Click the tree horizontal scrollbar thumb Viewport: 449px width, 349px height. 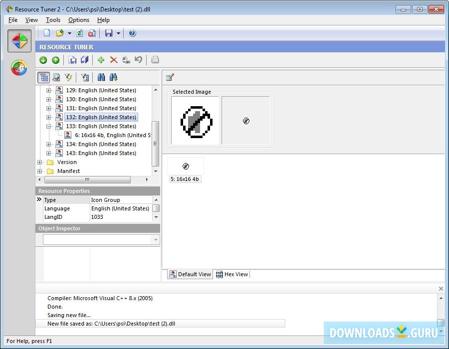[87, 179]
